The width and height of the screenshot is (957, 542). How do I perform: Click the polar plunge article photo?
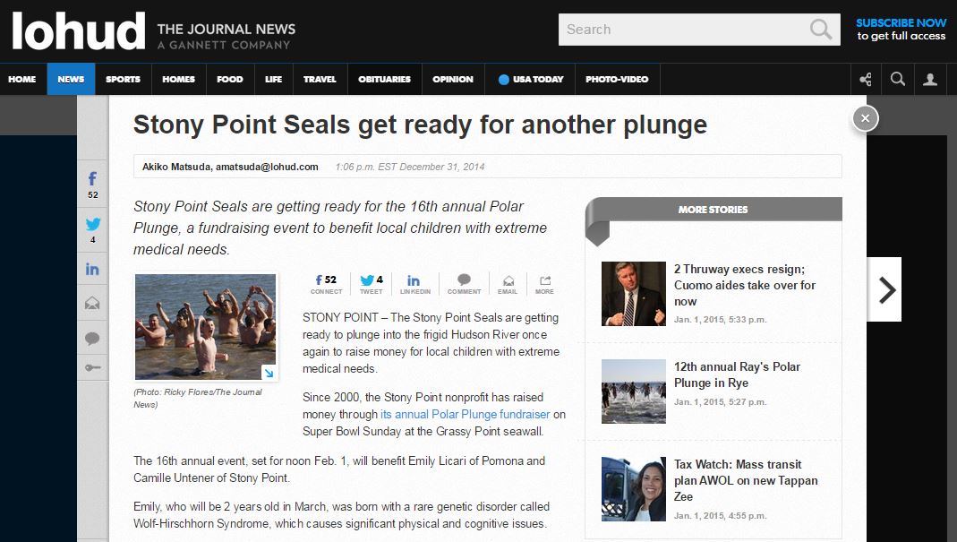click(205, 326)
